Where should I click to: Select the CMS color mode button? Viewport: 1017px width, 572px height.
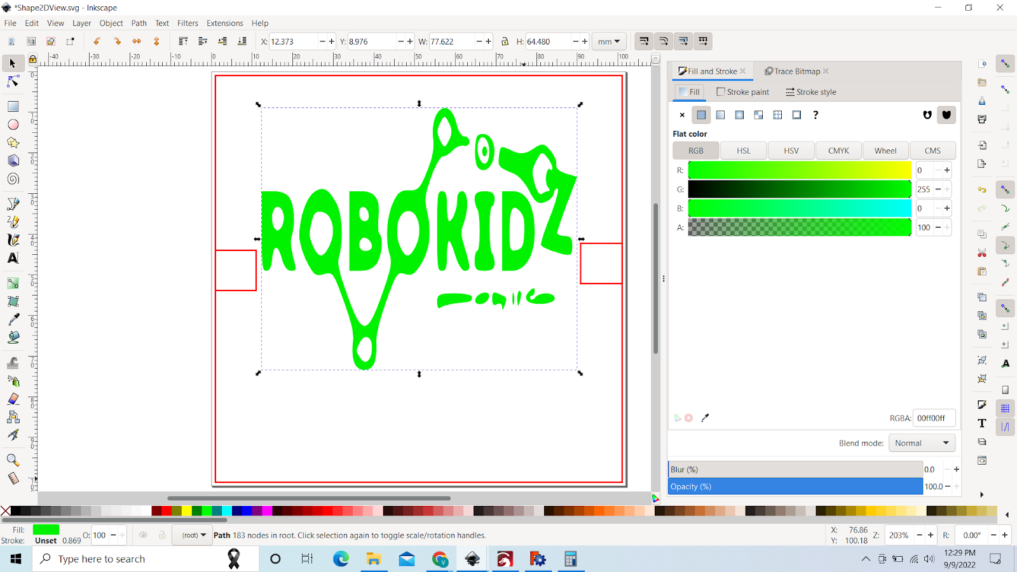point(932,151)
